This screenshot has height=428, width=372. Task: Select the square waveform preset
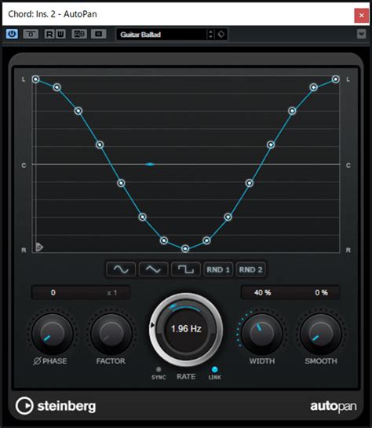point(186,269)
